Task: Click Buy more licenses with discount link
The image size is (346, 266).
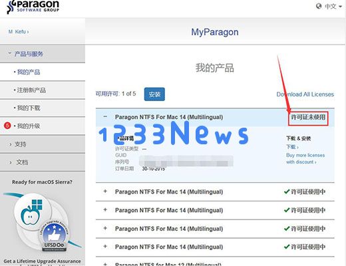Action: pyautogui.click(x=305, y=158)
